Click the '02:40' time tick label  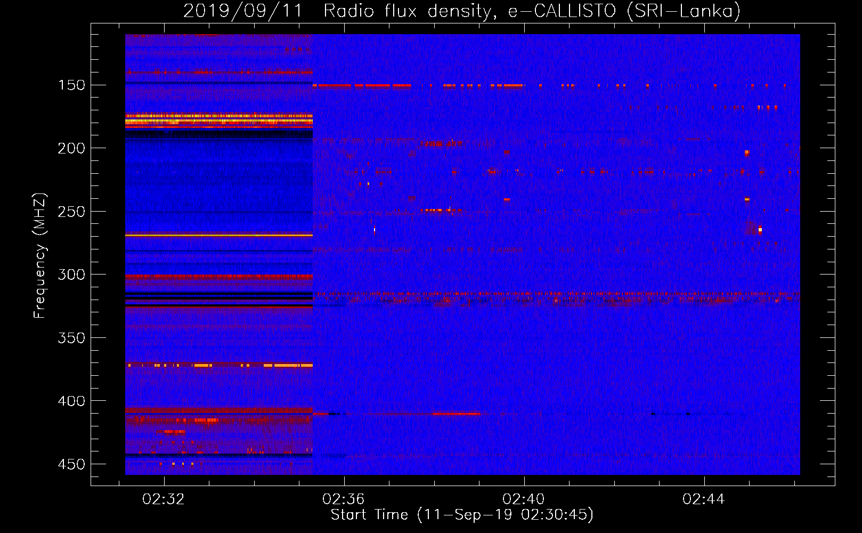coord(524,499)
